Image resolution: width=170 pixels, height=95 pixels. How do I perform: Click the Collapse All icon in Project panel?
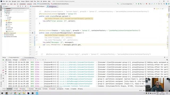[23, 6]
